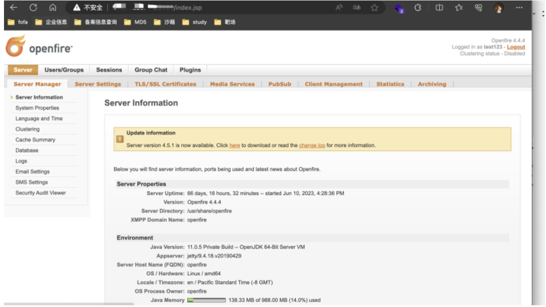Click the update information warning icon
Viewport: 546px width, 307px height.
click(120, 139)
